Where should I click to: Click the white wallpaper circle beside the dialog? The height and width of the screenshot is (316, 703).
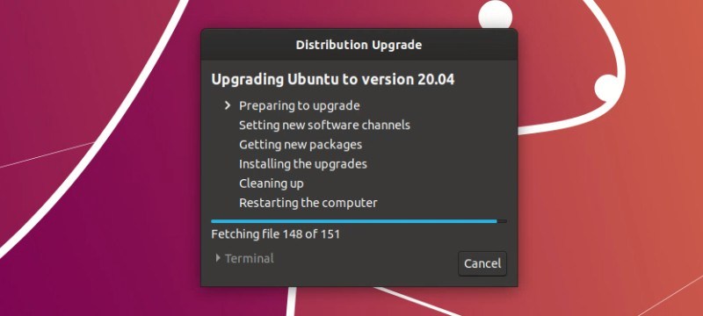click(x=607, y=88)
